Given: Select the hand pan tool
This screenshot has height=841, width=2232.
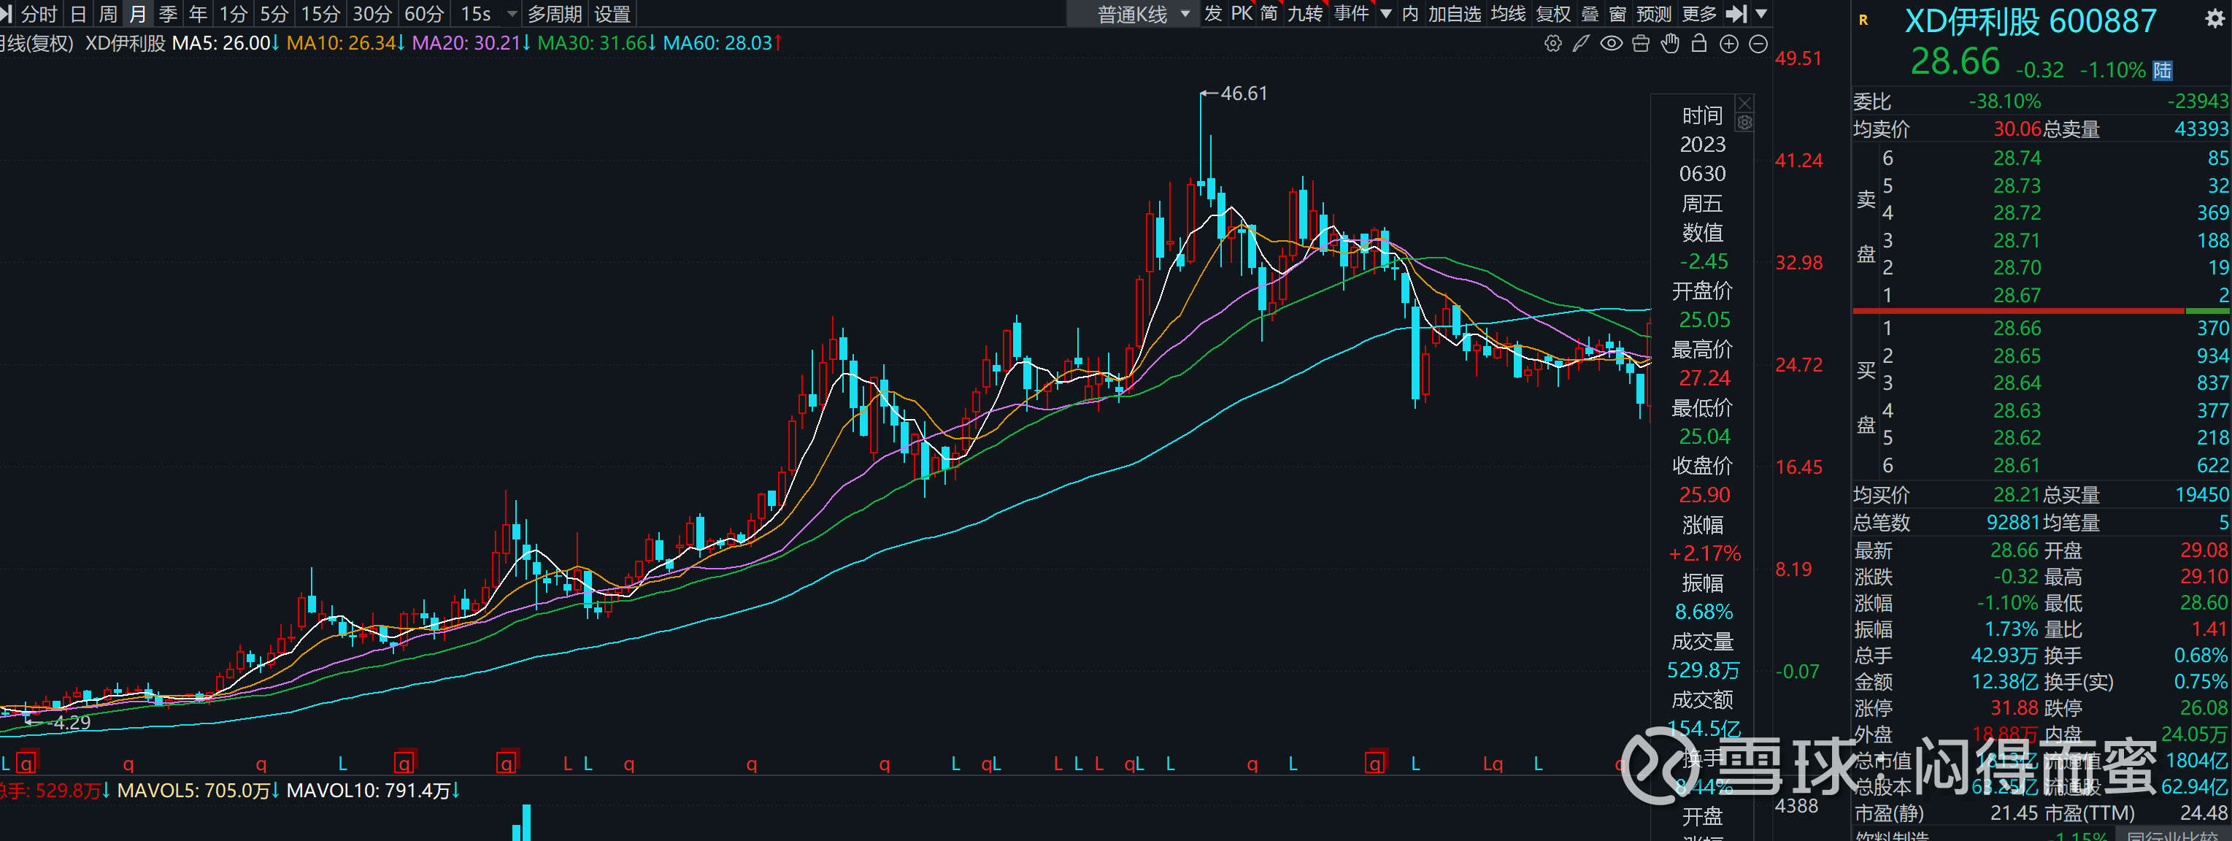Looking at the screenshot, I should point(1670,43).
